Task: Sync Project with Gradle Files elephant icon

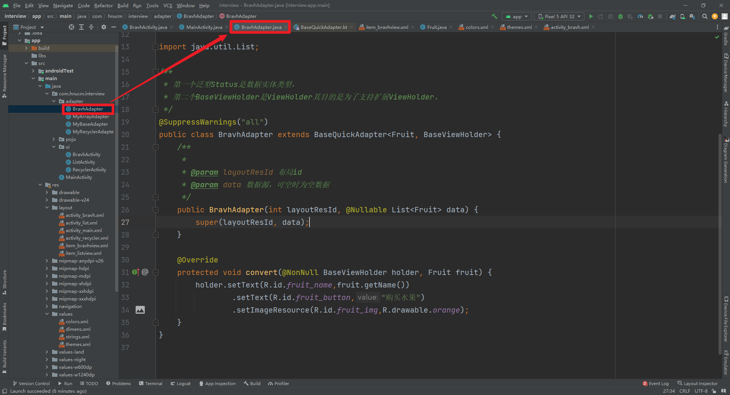Action: (673, 16)
